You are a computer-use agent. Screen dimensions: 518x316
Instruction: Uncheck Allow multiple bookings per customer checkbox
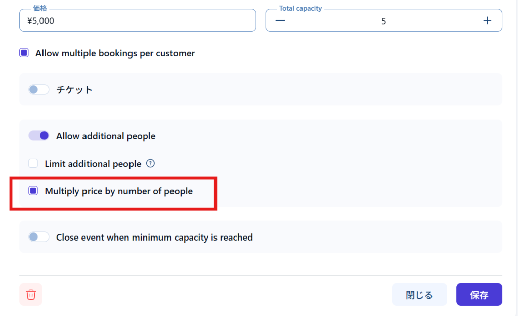[x=24, y=53]
